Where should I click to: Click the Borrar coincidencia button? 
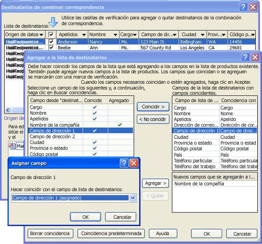coord(50,234)
